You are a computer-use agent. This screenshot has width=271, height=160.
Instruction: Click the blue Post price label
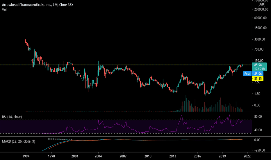coord(247,74)
